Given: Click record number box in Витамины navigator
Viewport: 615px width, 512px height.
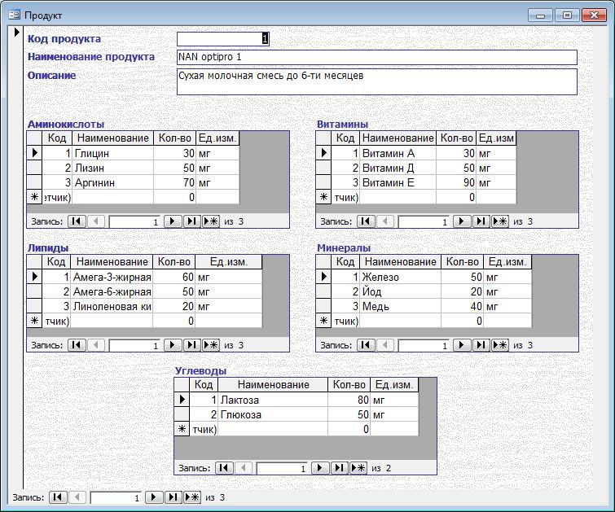Looking at the screenshot, I should point(421,221).
